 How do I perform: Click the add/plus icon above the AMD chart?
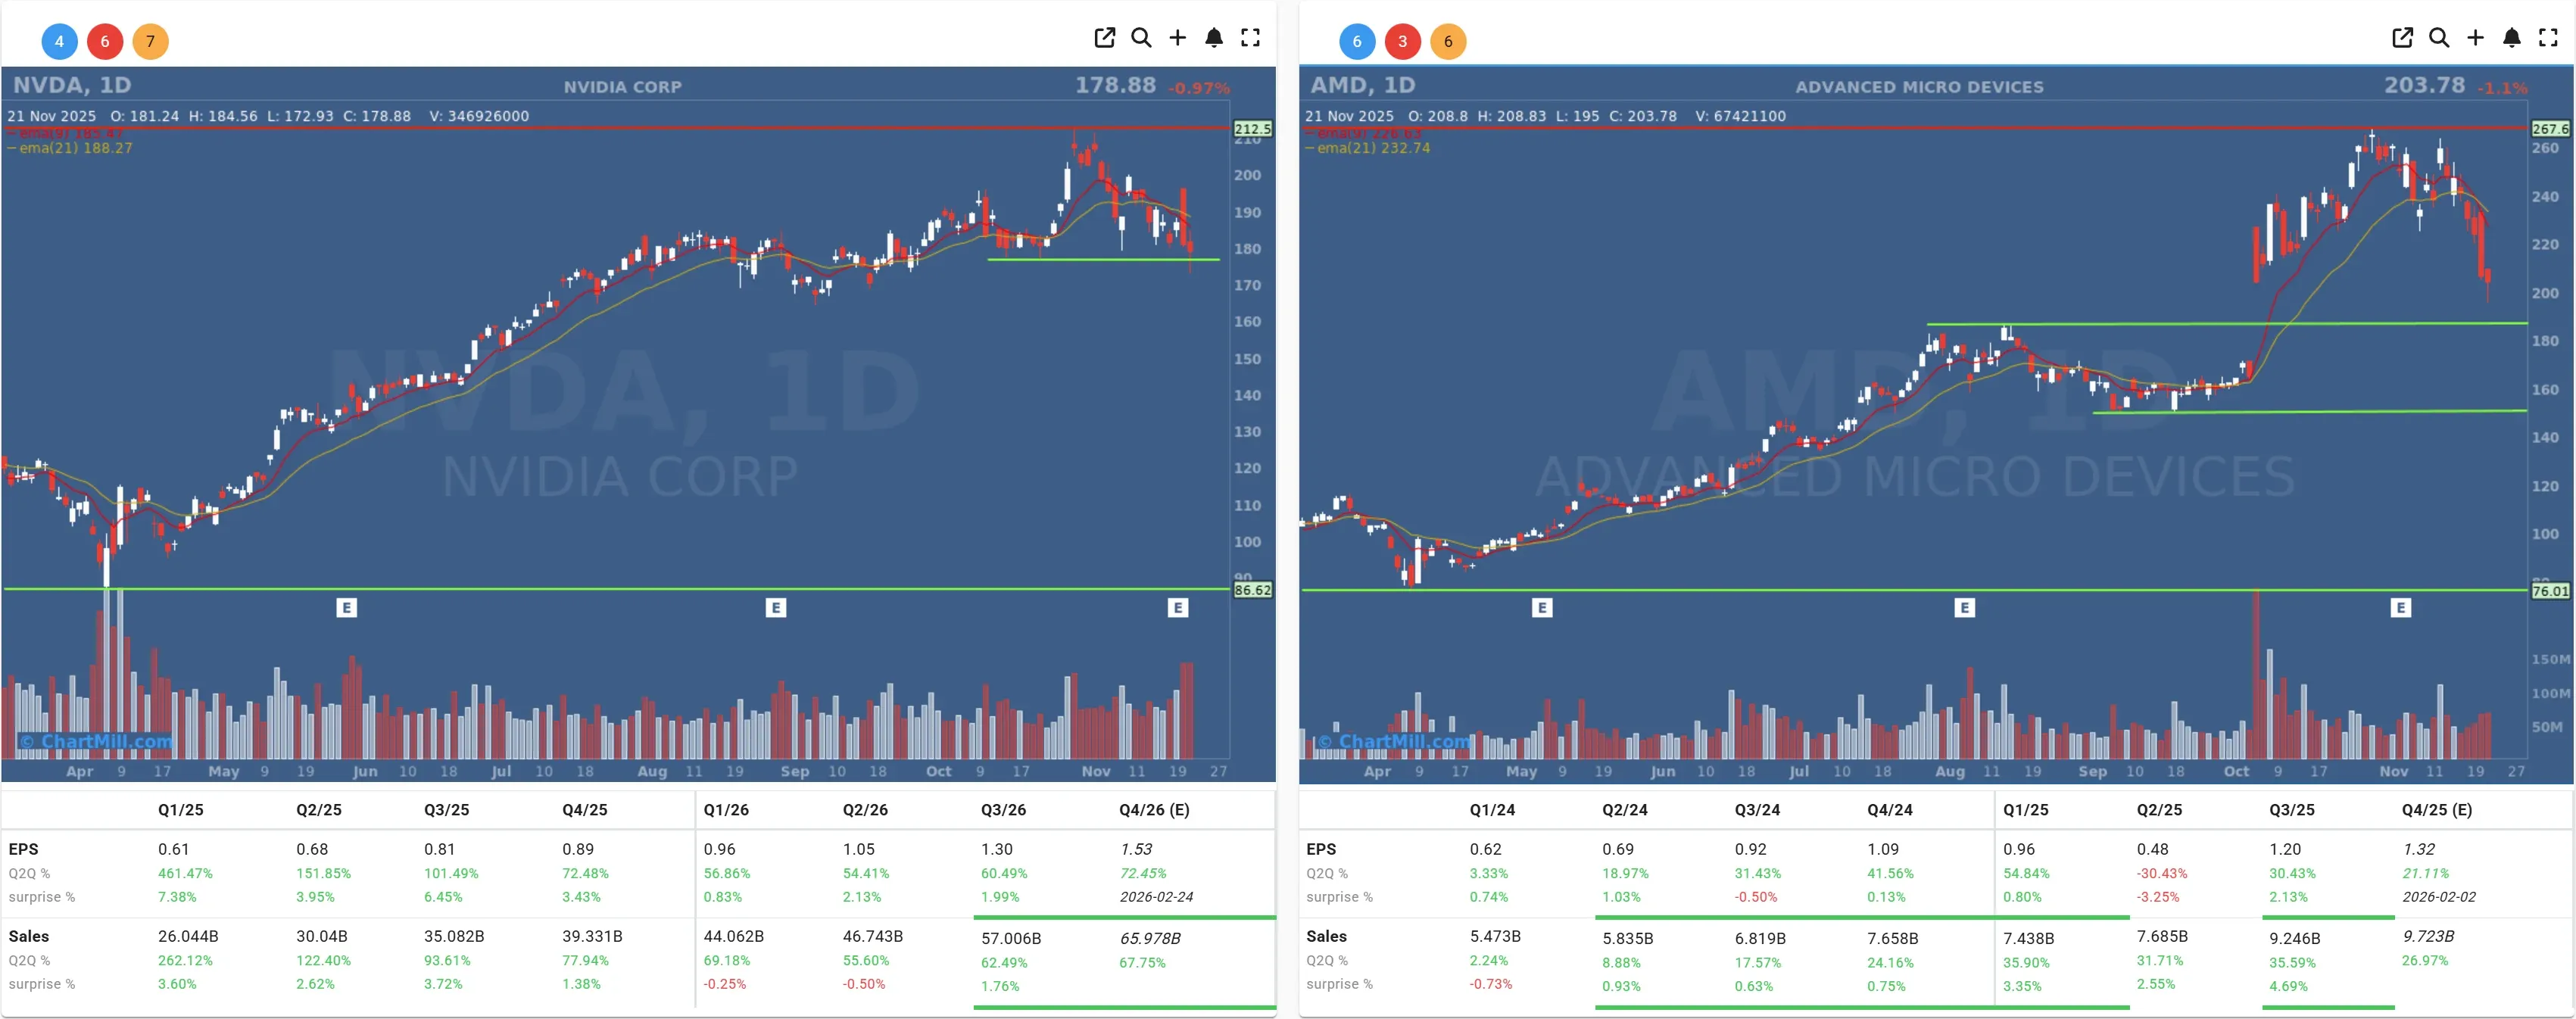coord(2475,37)
